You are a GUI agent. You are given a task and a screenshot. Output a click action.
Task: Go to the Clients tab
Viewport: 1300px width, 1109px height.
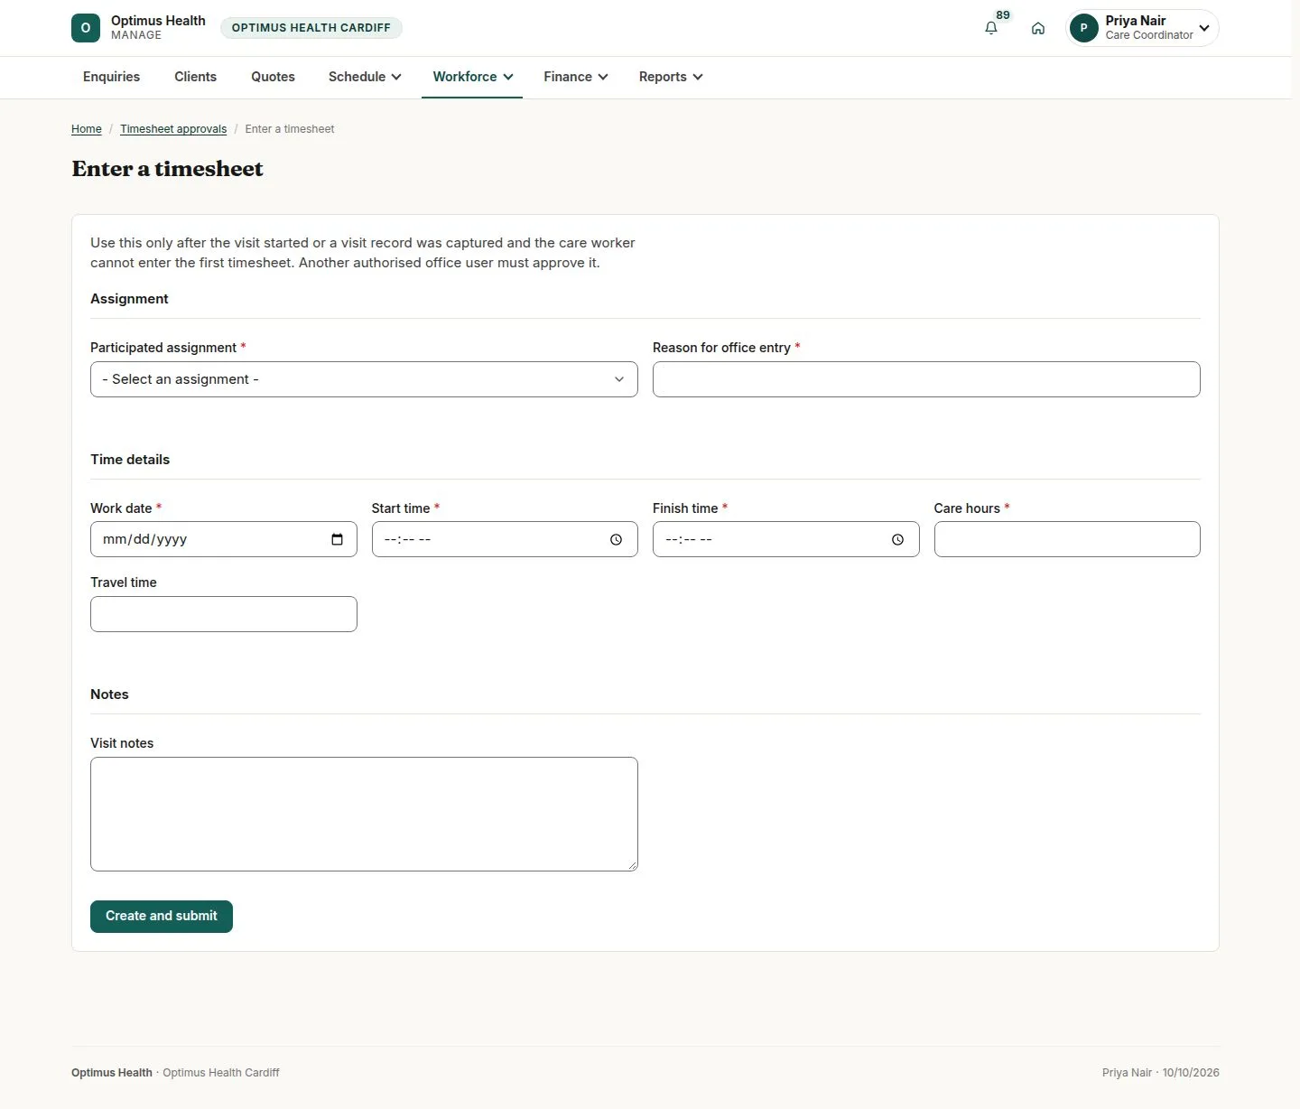[x=195, y=77]
